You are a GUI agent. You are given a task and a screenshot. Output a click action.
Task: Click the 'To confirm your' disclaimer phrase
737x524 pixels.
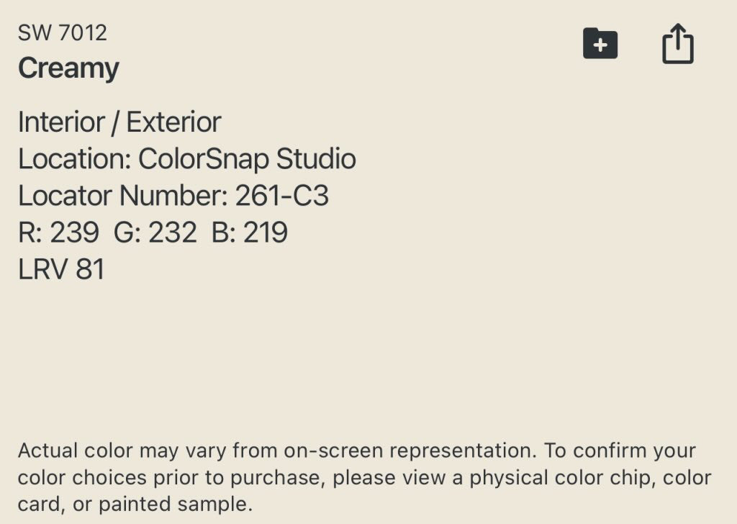[620, 451]
